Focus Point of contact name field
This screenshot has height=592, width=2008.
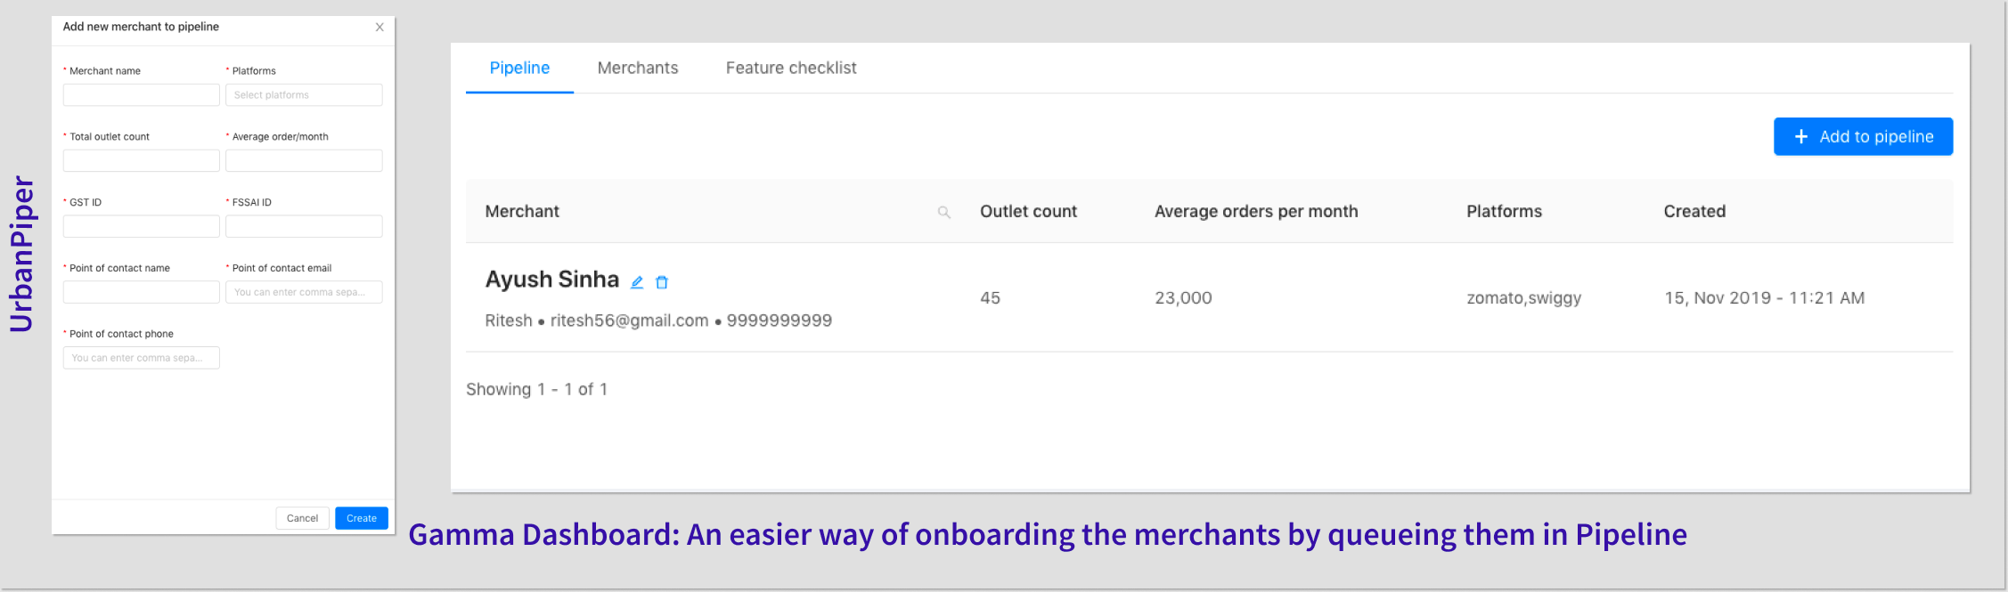coord(141,293)
